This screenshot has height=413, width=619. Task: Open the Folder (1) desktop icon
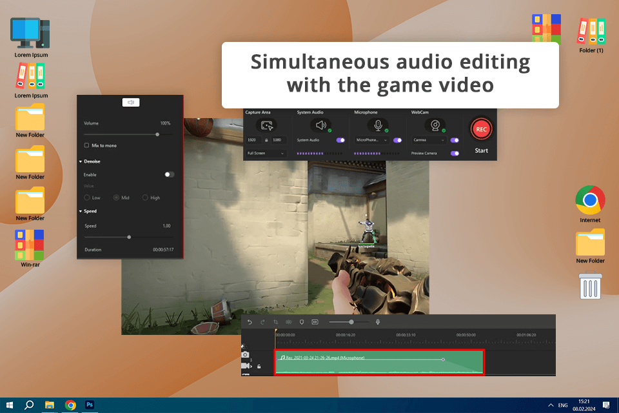click(591, 35)
